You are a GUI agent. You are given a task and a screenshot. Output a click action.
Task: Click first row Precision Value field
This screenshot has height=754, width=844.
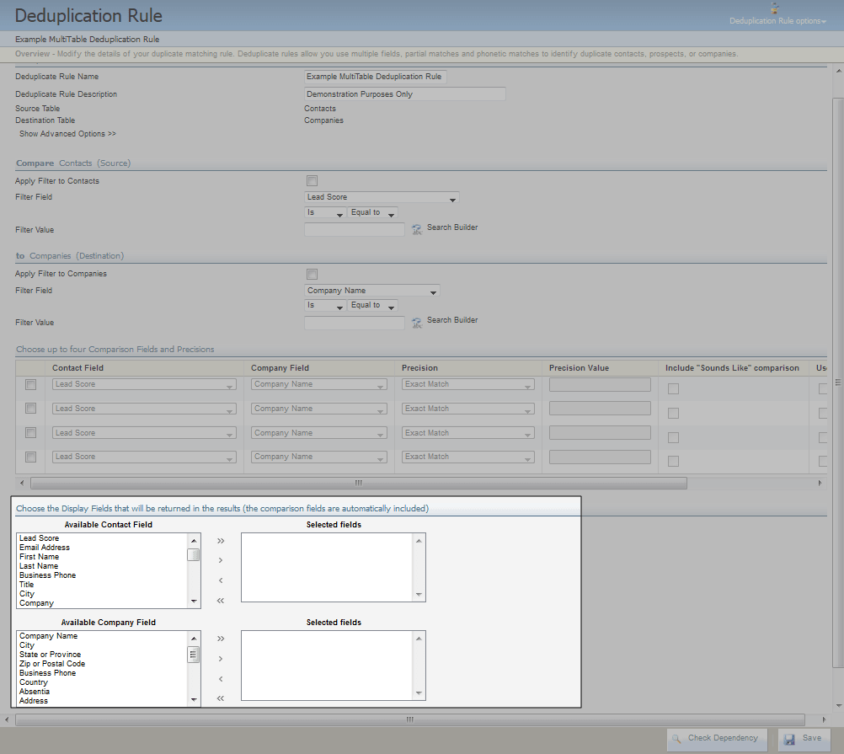[600, 384]
